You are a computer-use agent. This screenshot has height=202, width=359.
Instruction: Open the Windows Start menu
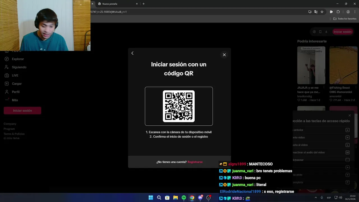151,198
